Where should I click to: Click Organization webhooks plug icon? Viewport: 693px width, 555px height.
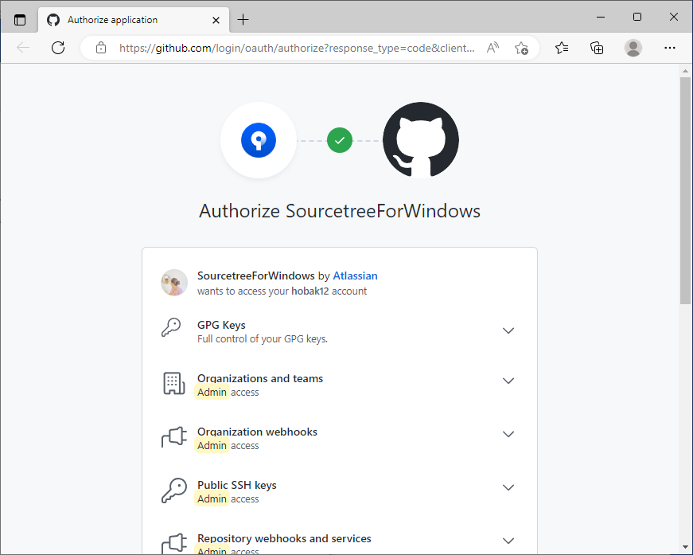[174, 437]
